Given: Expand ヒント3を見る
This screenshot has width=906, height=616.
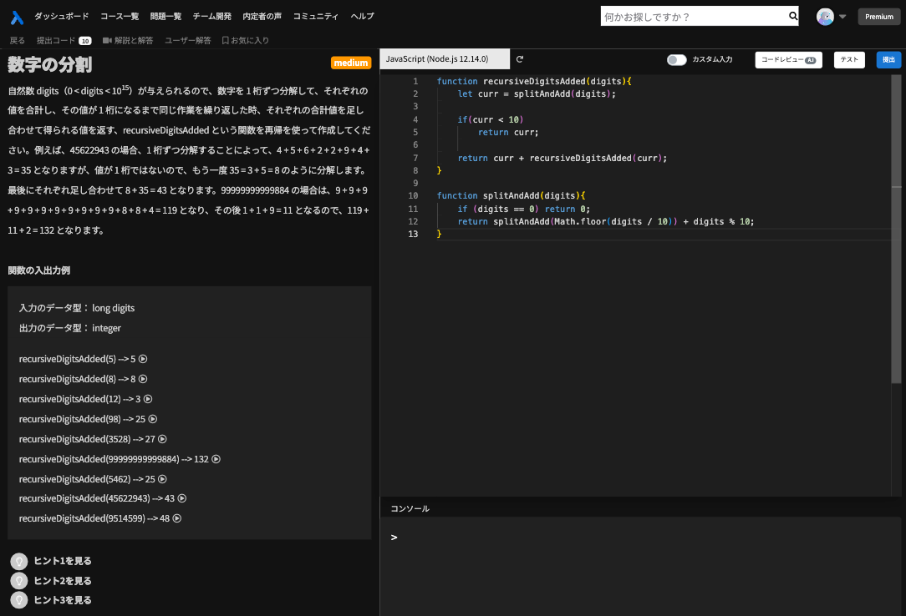Looking at the screenshot, I should [62, 600].
